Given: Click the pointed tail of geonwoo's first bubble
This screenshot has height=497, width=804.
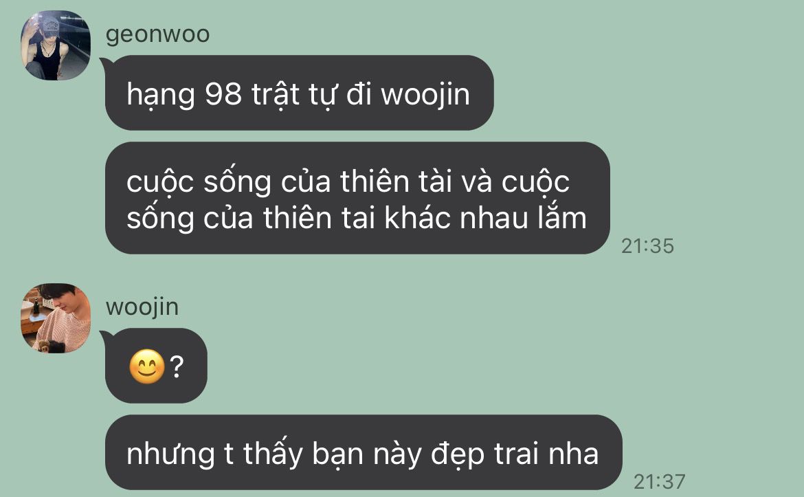Looking at the screenshot, I should pyautogui.click(x=106, y=64).
